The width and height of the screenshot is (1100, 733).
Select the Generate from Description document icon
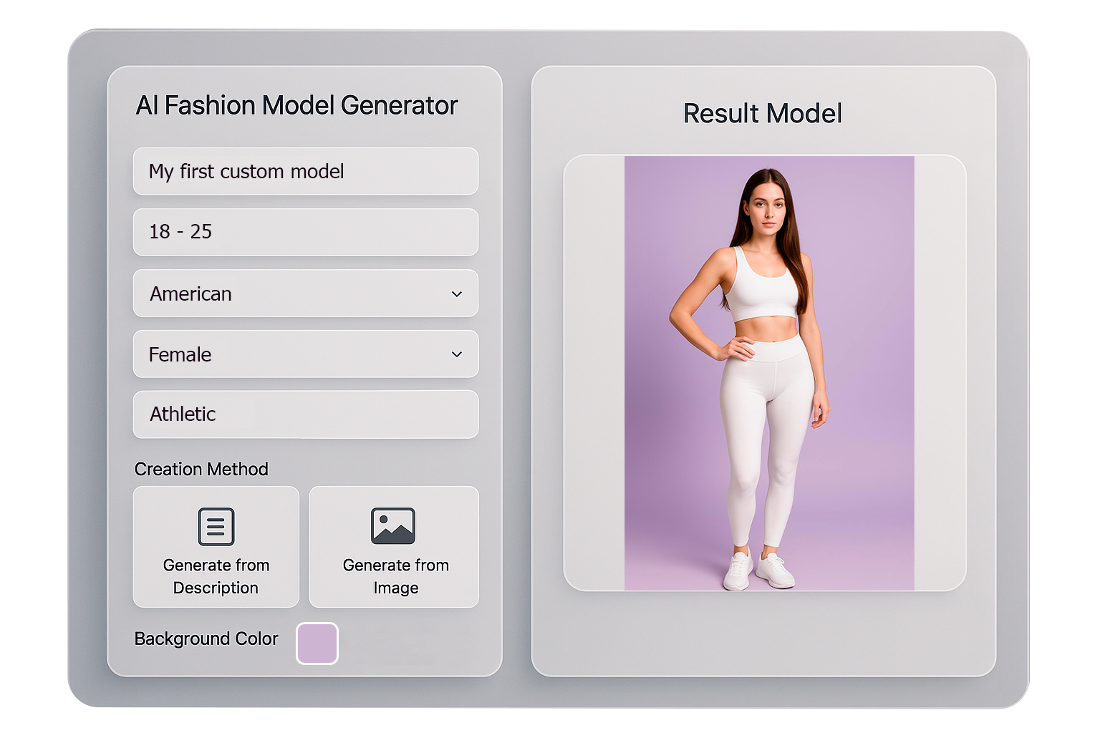point(216,525)
